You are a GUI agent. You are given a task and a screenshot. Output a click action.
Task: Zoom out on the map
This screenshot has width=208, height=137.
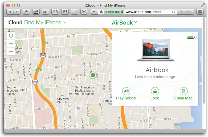coord(11,51)
